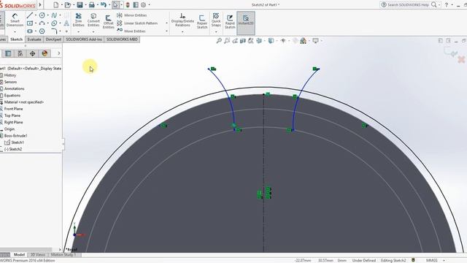Open the Circle tool dropdown arrow
Screen dimensions: 467x263
click(47, 15)
